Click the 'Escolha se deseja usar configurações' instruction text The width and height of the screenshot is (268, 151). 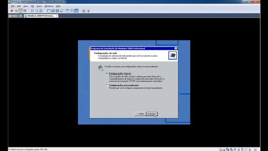click(131, 67)
